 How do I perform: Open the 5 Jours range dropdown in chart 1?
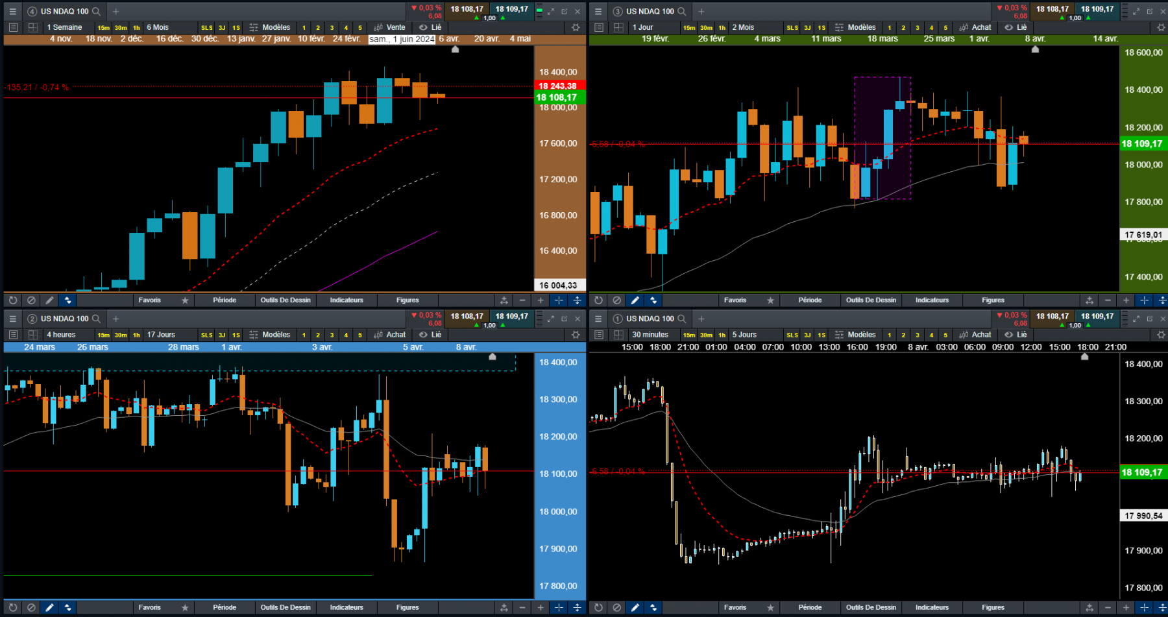[755, 335]
